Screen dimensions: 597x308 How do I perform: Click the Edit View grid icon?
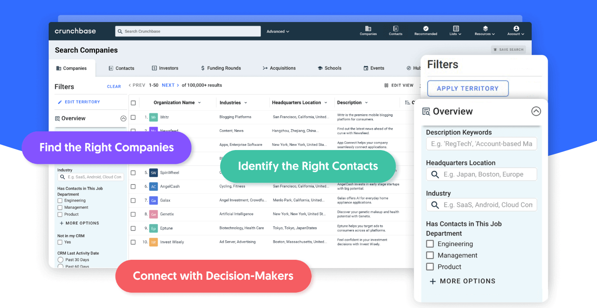387,85
